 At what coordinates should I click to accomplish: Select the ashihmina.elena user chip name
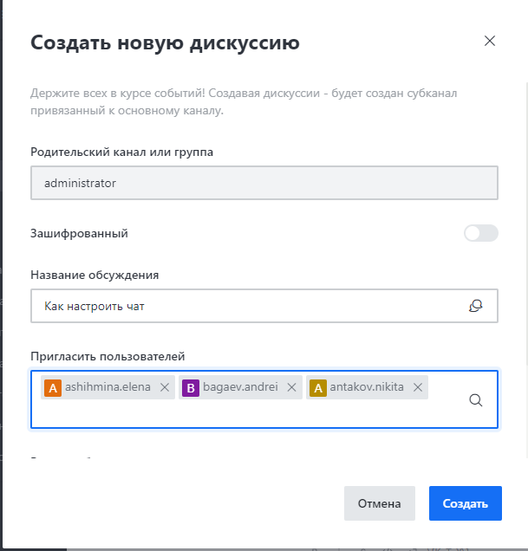click(x=108, y=387)
